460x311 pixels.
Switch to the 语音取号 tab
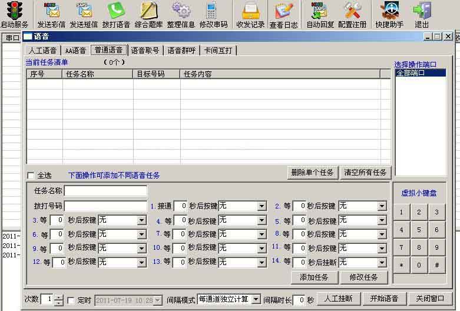(145, 51)
